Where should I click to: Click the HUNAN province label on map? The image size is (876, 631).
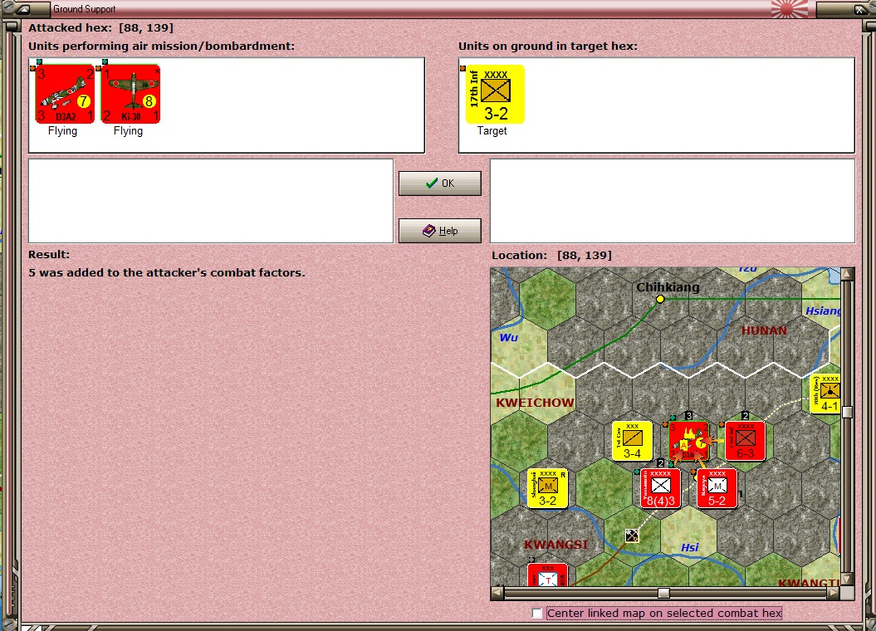[764, 330]
